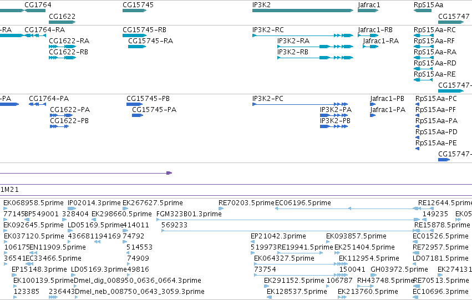Select EST EC10696.3prime

(440, 292)
